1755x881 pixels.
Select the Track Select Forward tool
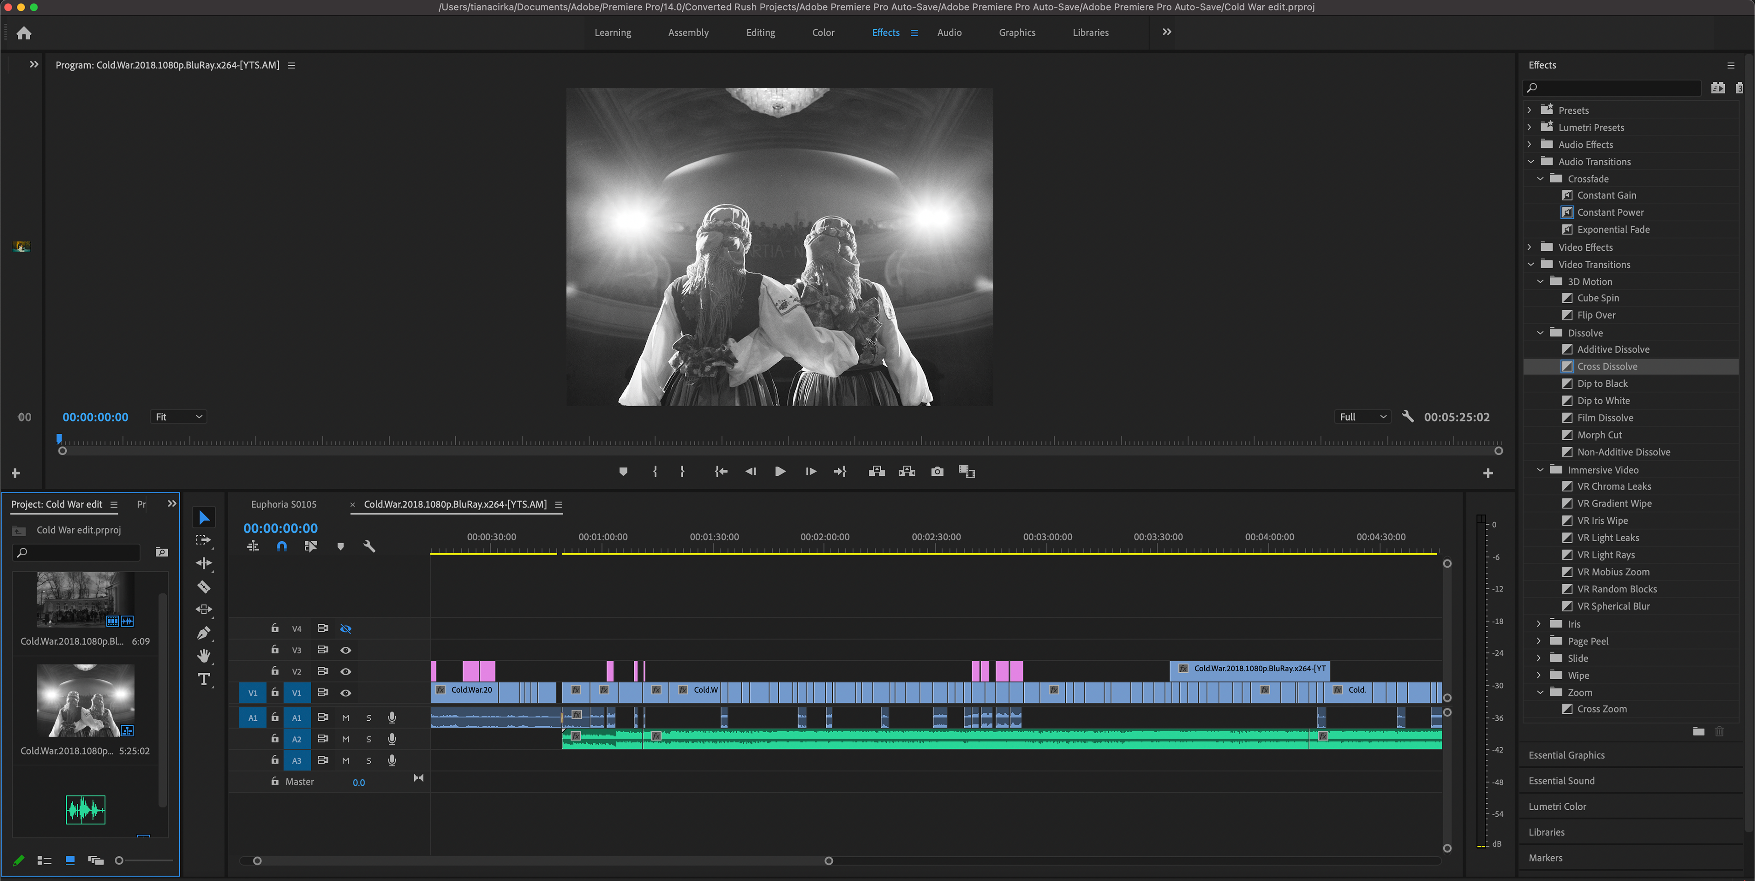click(x=204, y=541)
